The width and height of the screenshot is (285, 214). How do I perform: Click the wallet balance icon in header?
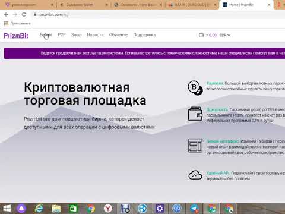[201, 35]
